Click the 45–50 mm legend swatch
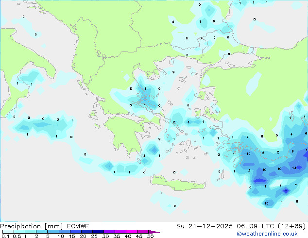 pos(143,232)
